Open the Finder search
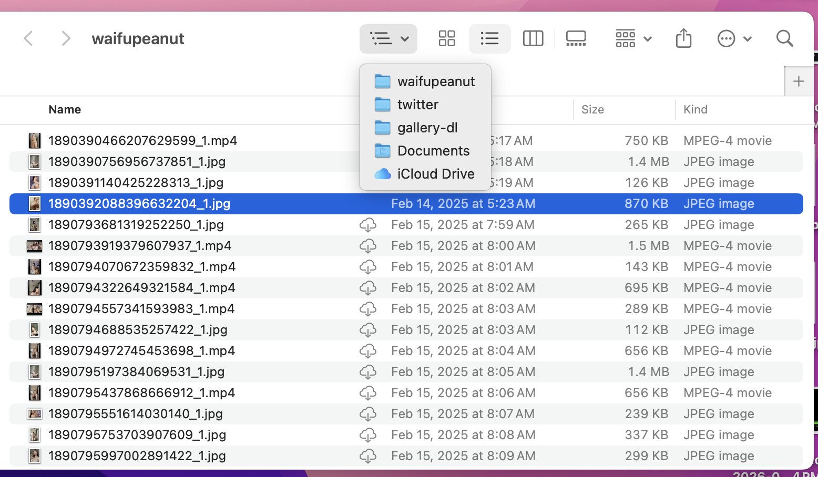The image size is (818, 477). 784,38
